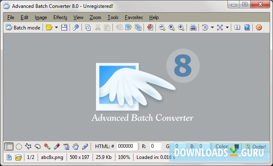Click the 25.9 Kb file size
The image size is (273, 166).
pos(103,157)
